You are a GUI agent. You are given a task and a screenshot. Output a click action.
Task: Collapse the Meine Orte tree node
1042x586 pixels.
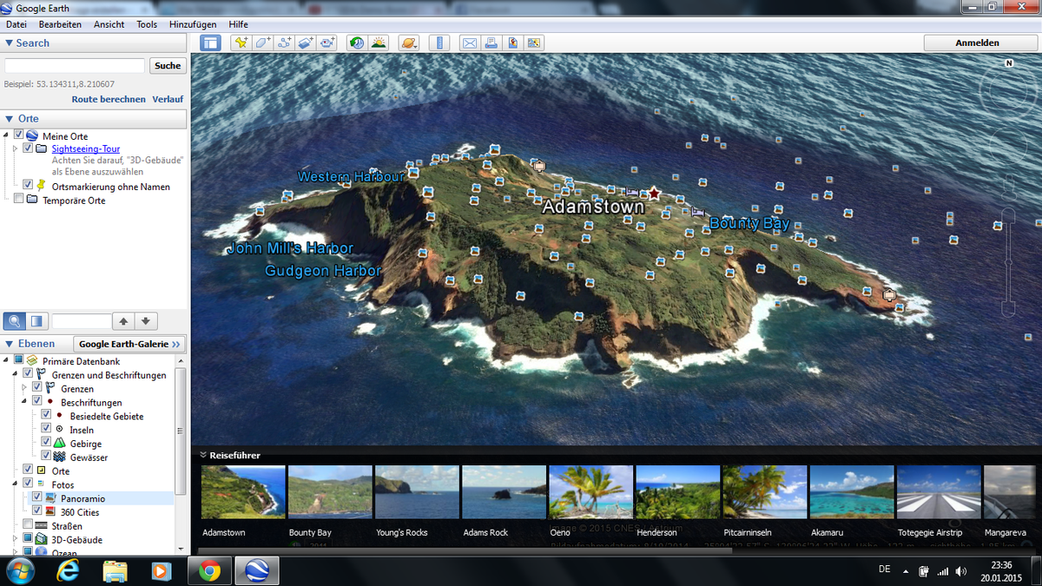pyautogui.click(x=6, y=135)
